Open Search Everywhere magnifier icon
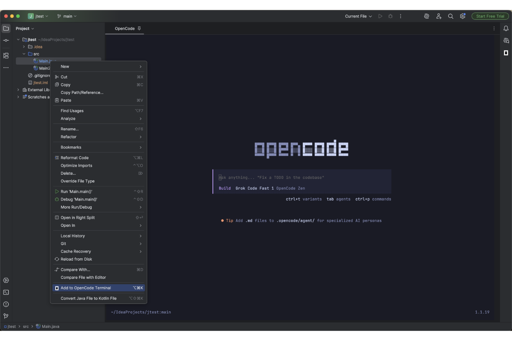This screenshot has height=341, width=512. tap(450, 16)
